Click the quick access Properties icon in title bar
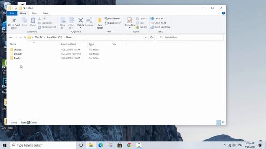This screenshot has width=266, height=149. (16, 8)
